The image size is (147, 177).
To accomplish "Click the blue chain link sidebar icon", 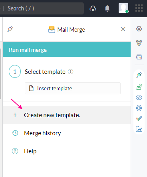I will click(139, 98).
